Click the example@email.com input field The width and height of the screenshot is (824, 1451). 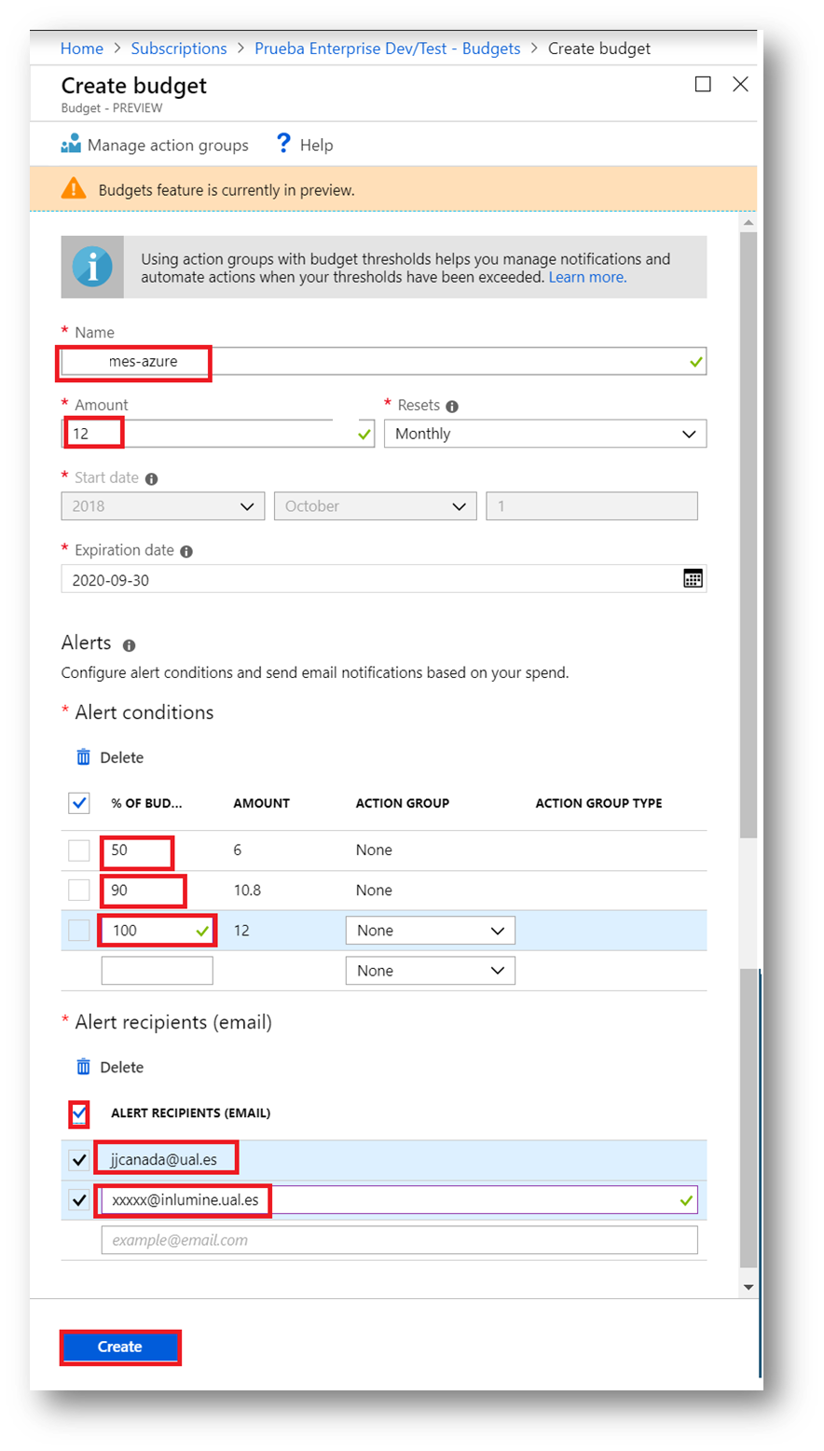[x=400, y=1240]
